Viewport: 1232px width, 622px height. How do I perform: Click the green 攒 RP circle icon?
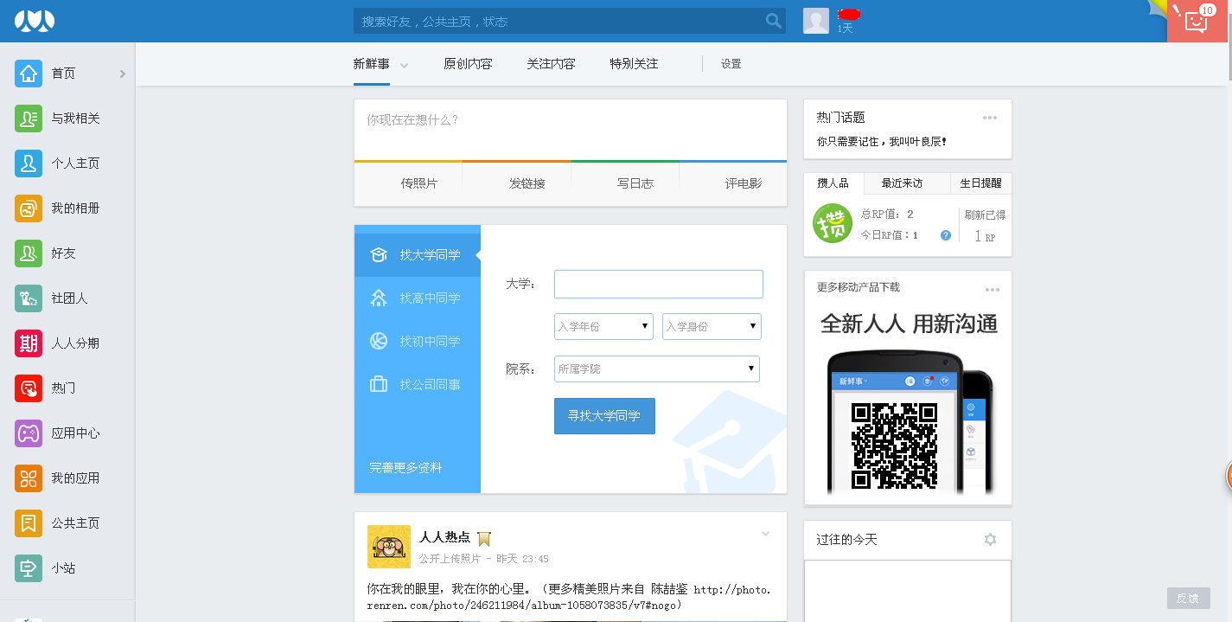832,223
